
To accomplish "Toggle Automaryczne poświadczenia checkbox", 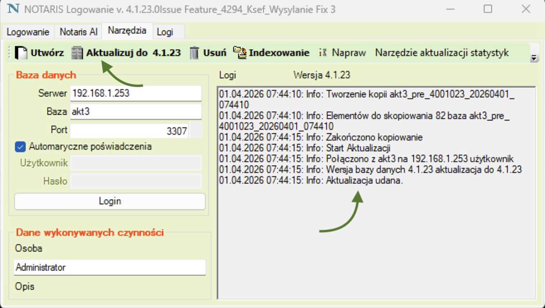I will point(20,146).
